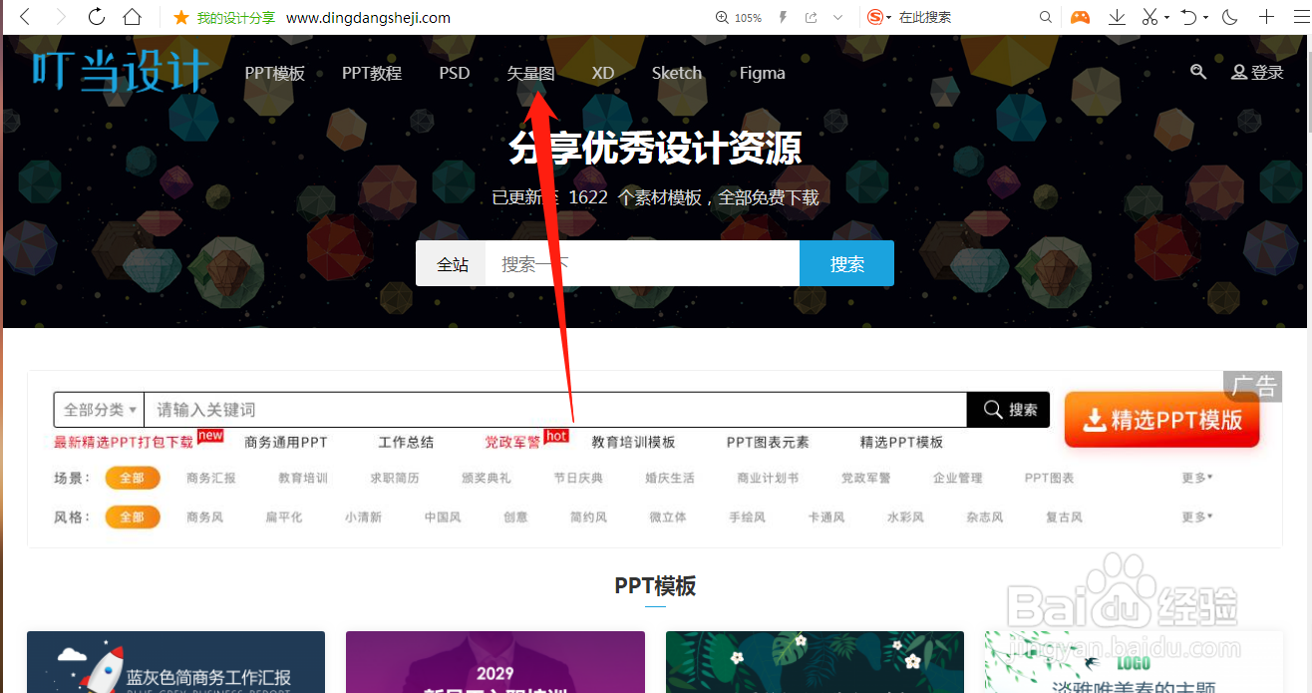Open the Sogou search engine selector
The height and width of the screenshot is (693, 1312).
[879, 17]
